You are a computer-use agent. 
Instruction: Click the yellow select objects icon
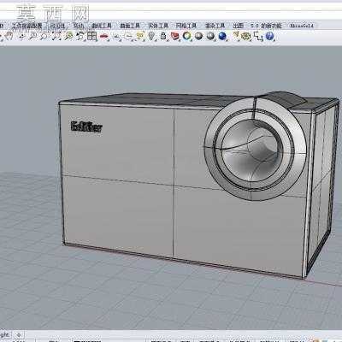pyautogui.click(x=140, y=36)
